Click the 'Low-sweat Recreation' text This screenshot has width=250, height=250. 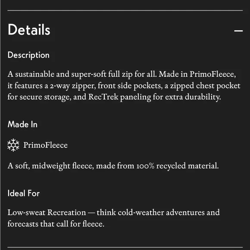point(47,212)
